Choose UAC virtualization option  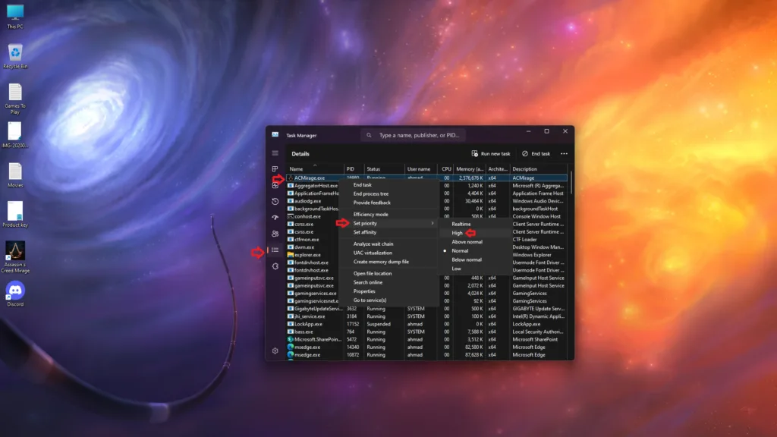389,253
